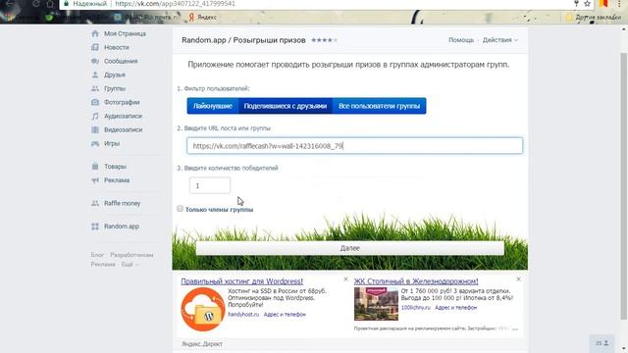Image resolution: width=628 pixels, height=353 pixels.
Task: Open the Сообщения messages icon
Action: click(95, 61)
